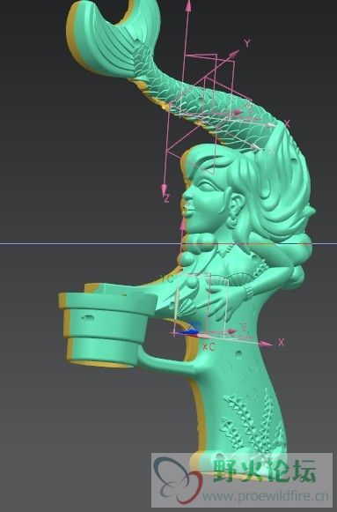Pick the X axis arrowhead near the tail
The width and height of the screenshot is (337, 512).
coord(273,125)
